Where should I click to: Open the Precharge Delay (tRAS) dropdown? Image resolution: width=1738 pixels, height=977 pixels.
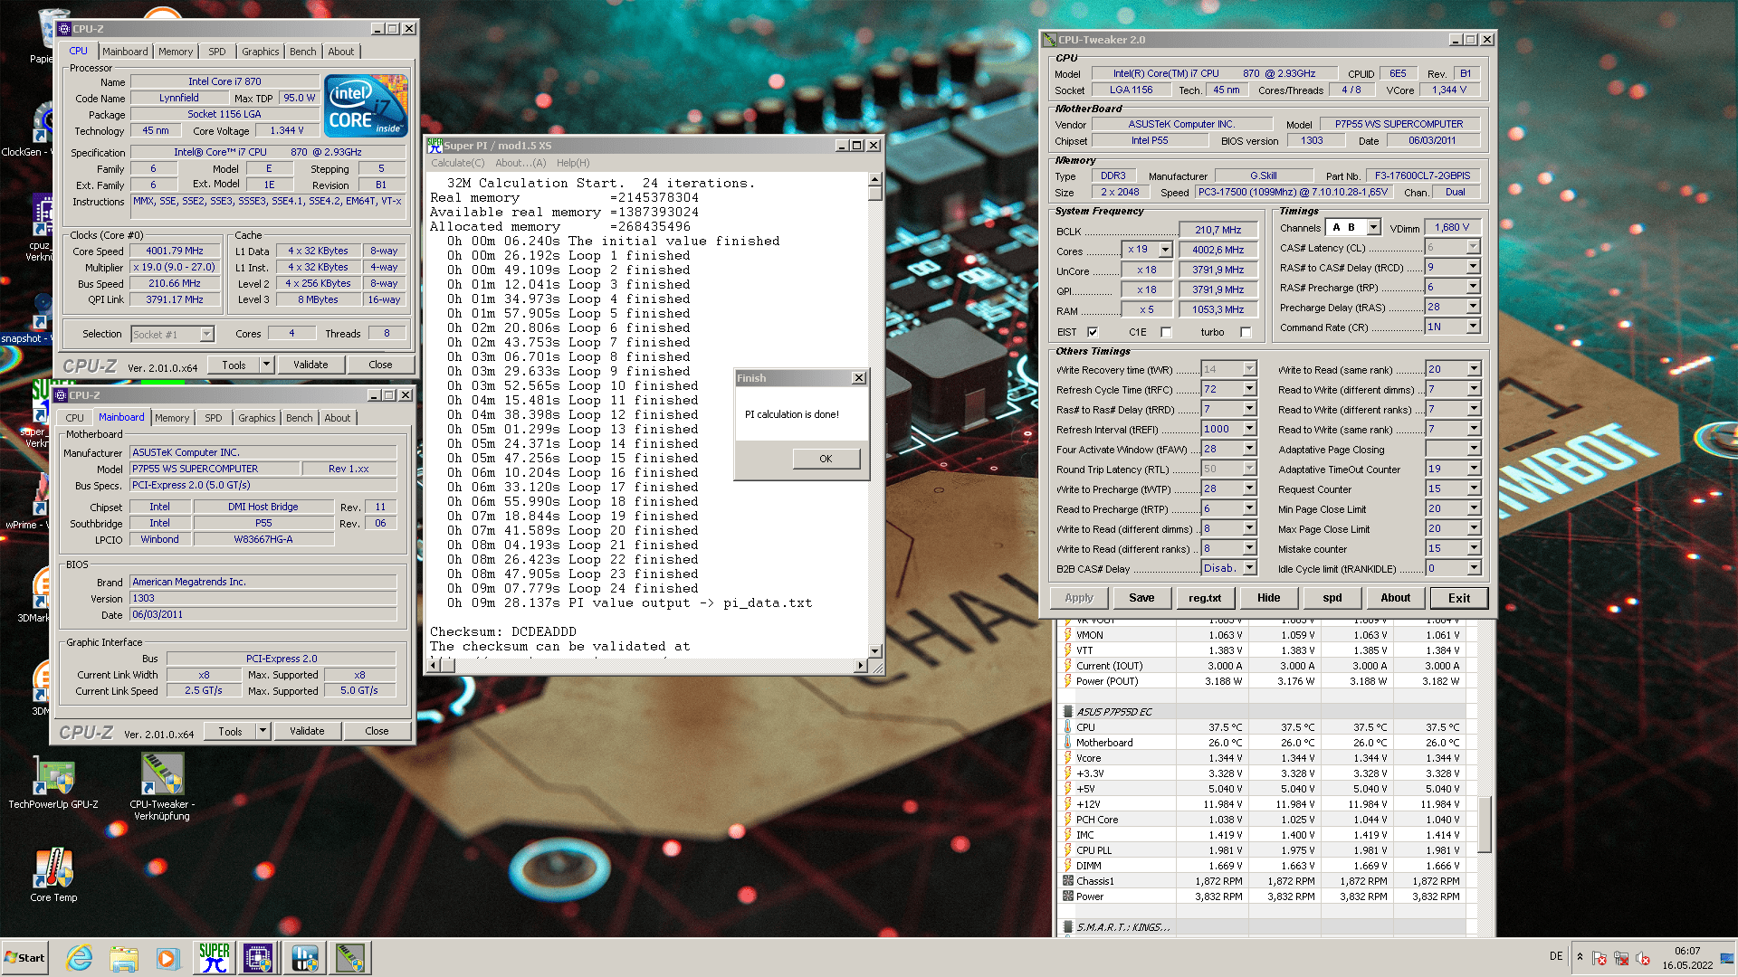(1473, 307)
